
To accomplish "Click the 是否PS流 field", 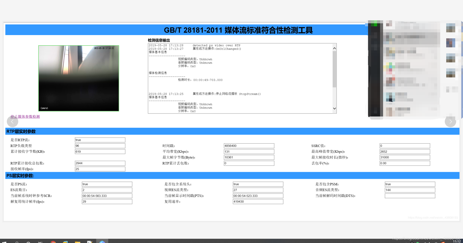I will point(107,184).
